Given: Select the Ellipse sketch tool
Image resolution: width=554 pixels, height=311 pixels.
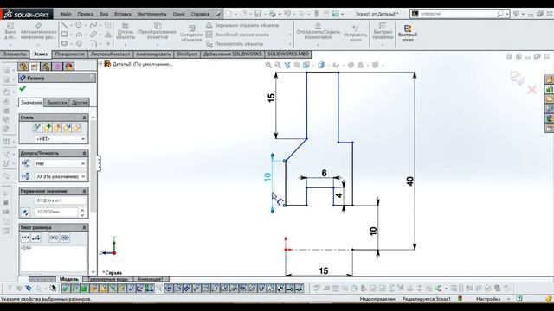Looking at the screenshot, I should 93,35.
